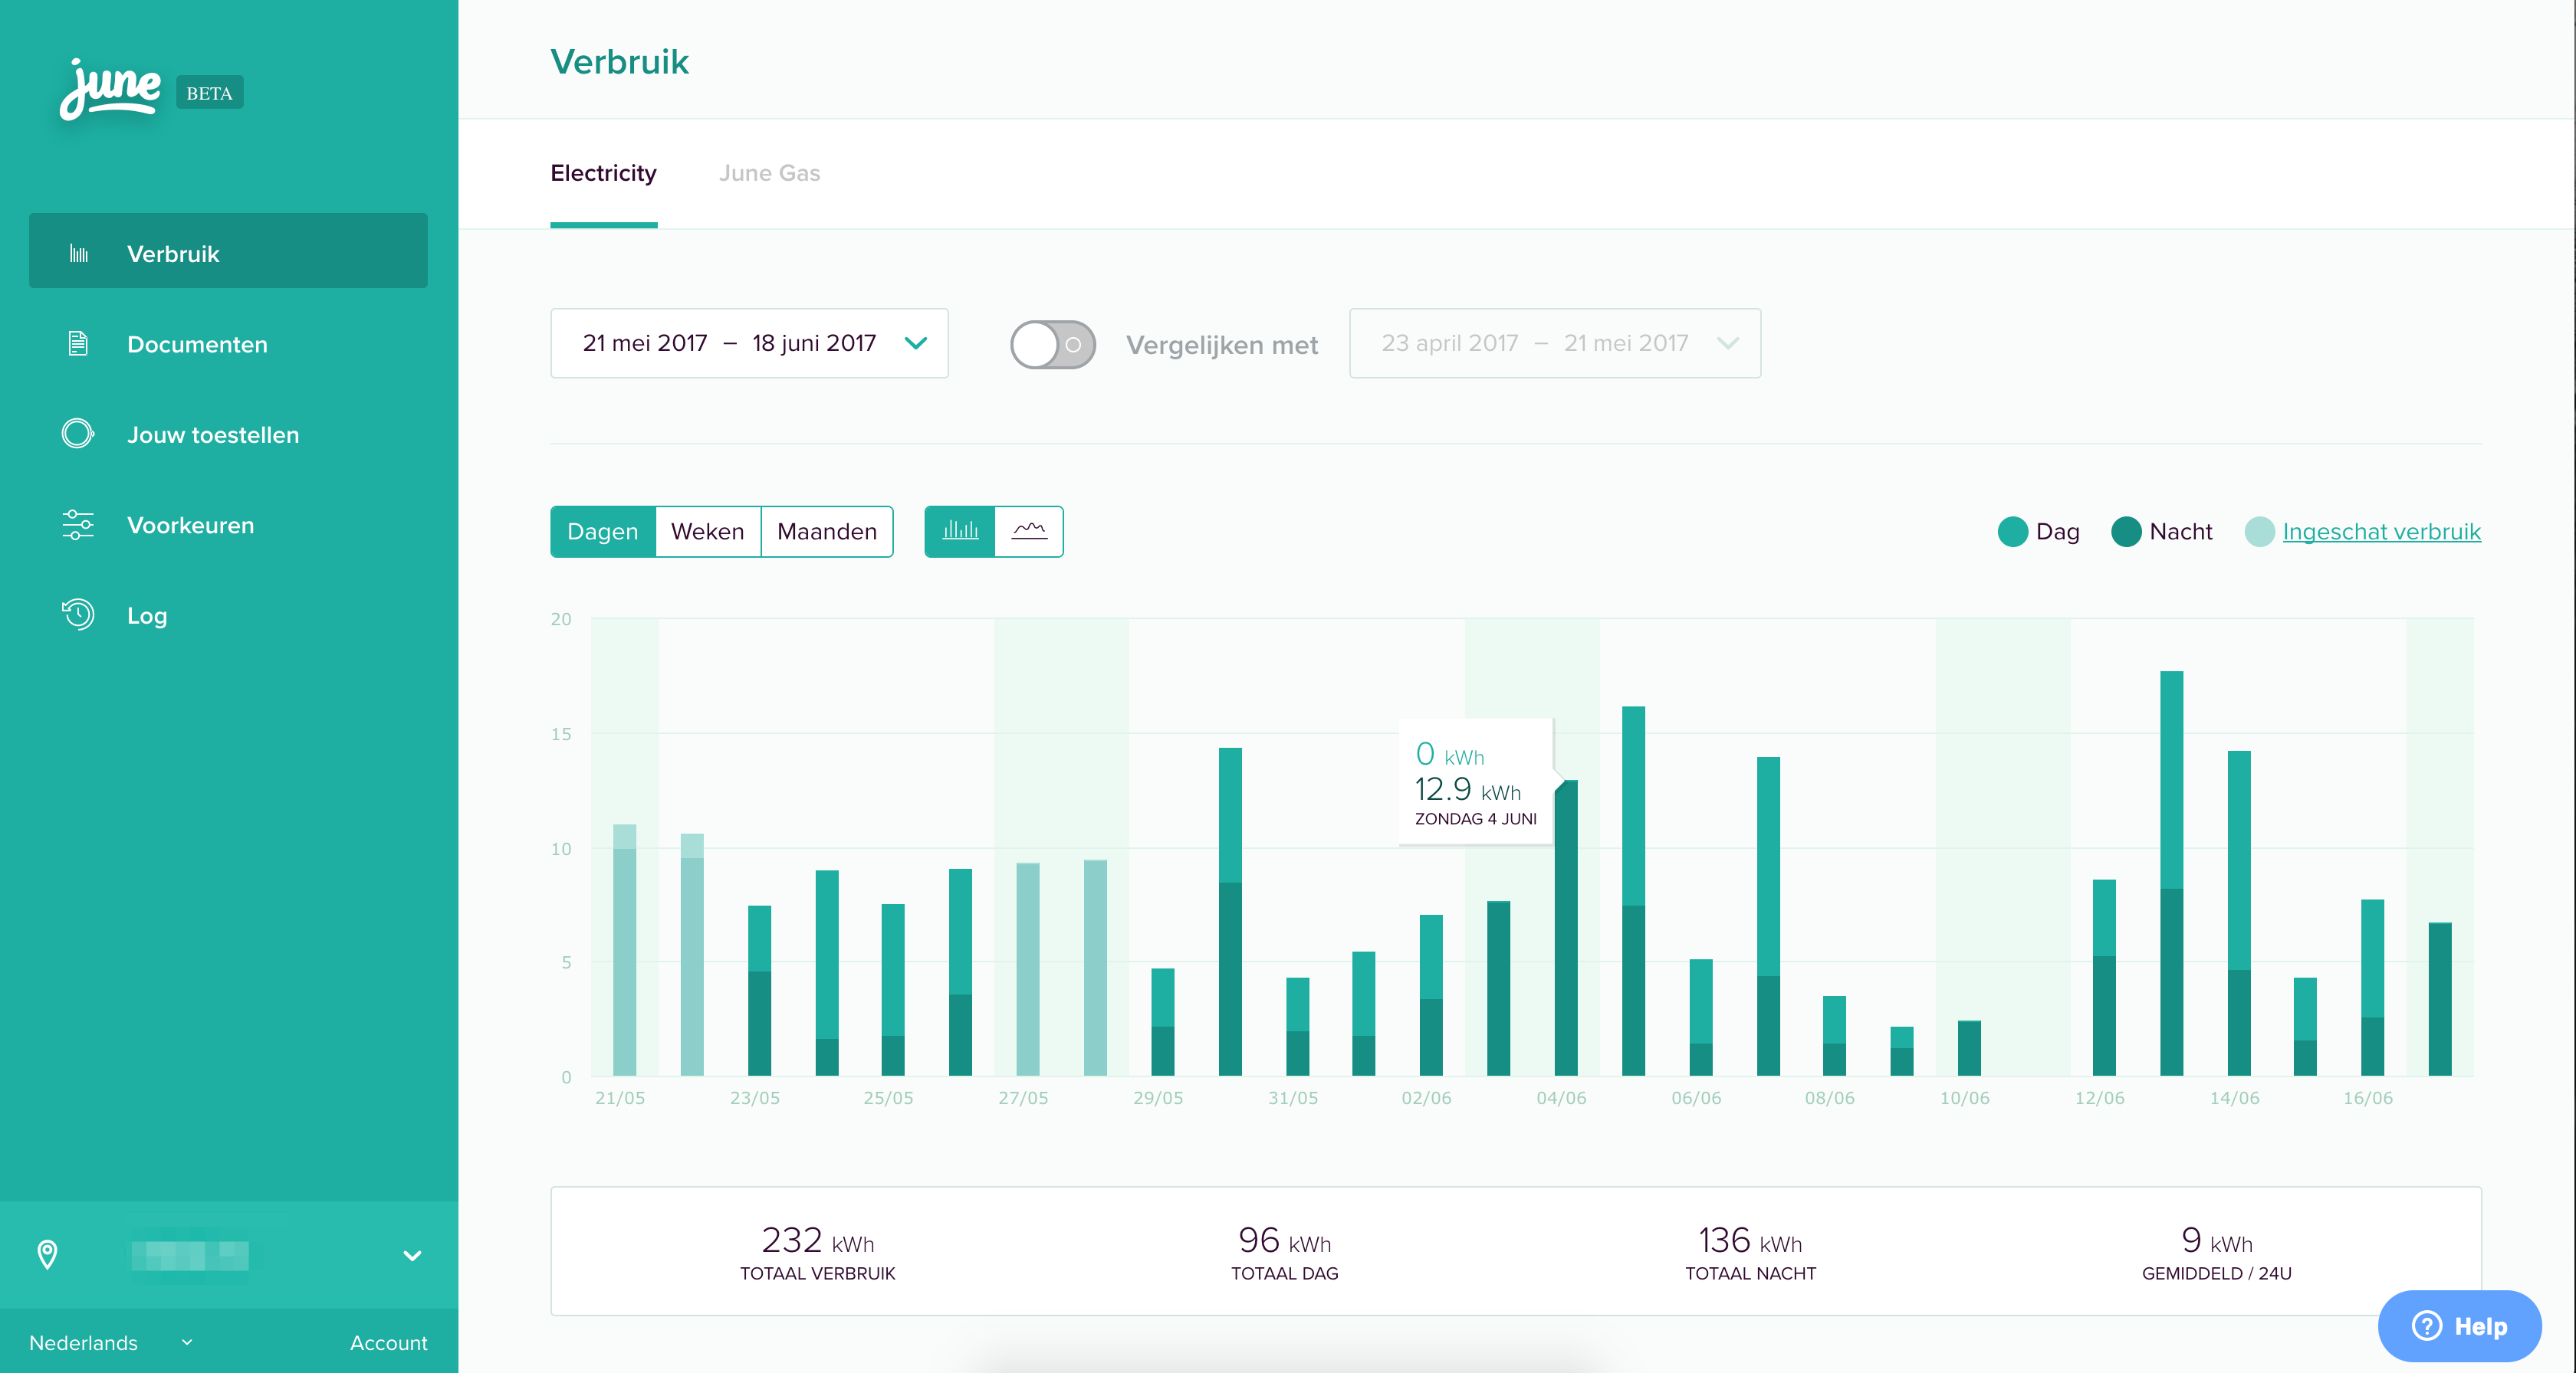Select Weken period option

coord(707,532)
